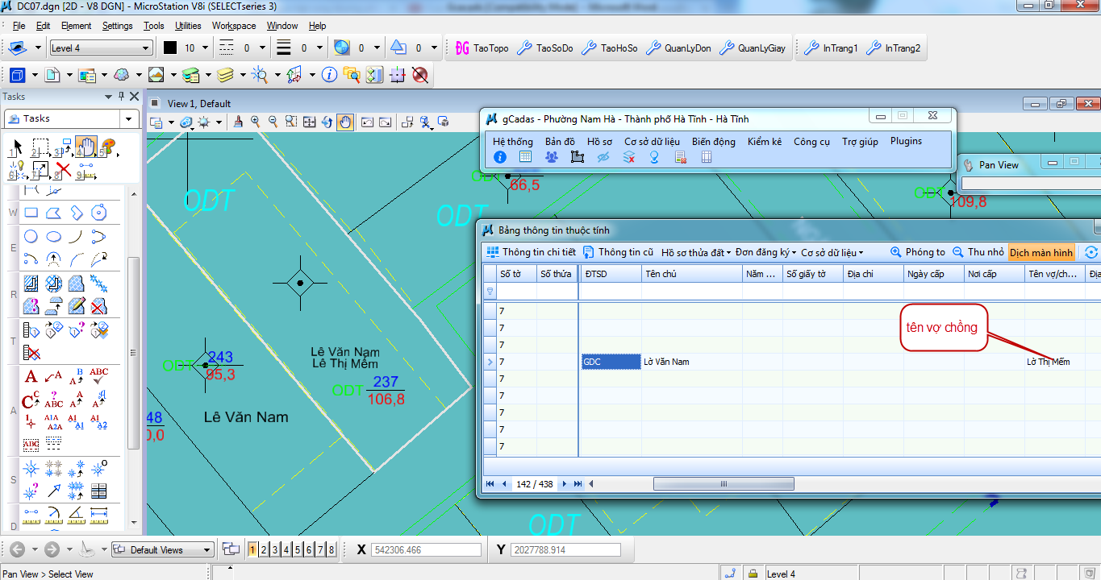Expand the 'Hồ sơ thửa đất' dropdown

coord(695,252)
